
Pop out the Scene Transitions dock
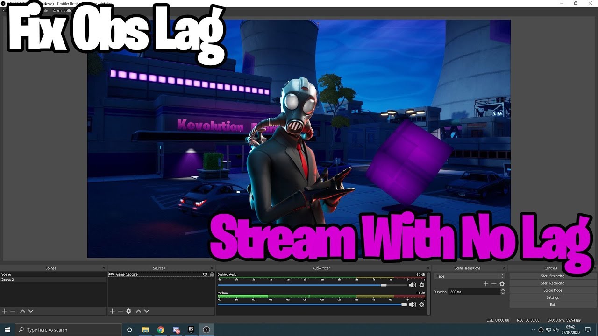point(504,268)
